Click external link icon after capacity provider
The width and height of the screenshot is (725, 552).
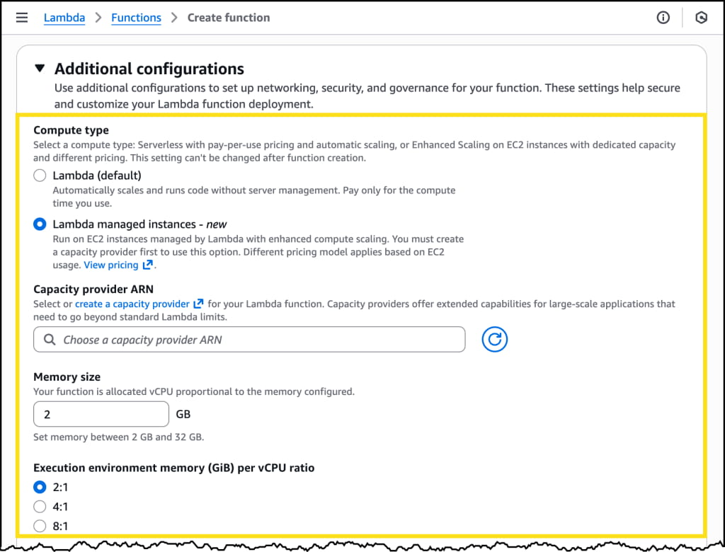click(x=198, y=304)
